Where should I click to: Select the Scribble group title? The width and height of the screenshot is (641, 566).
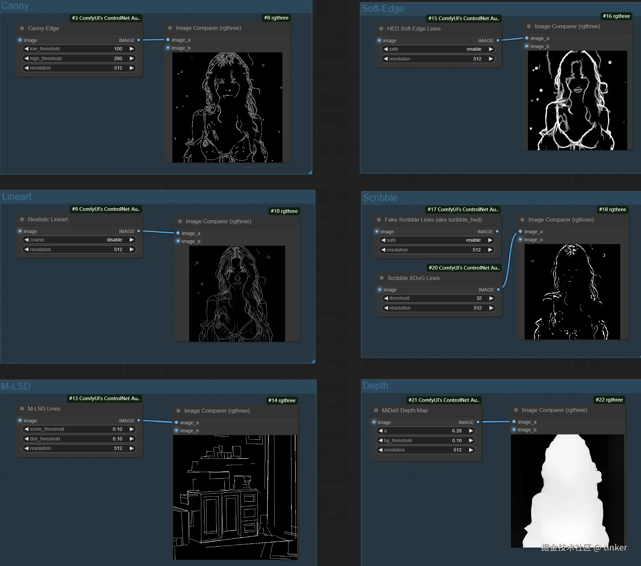pyautogui.click(x=380, y=198)
